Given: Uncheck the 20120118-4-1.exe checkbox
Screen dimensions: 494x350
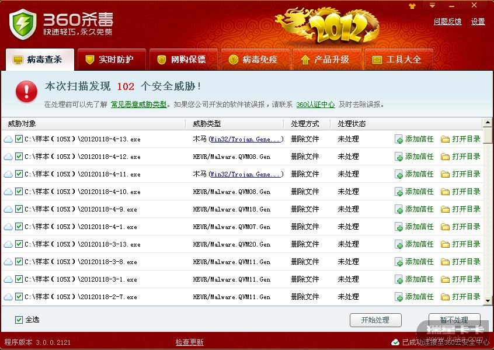Looking at the screenshot, I should (19, 226).
